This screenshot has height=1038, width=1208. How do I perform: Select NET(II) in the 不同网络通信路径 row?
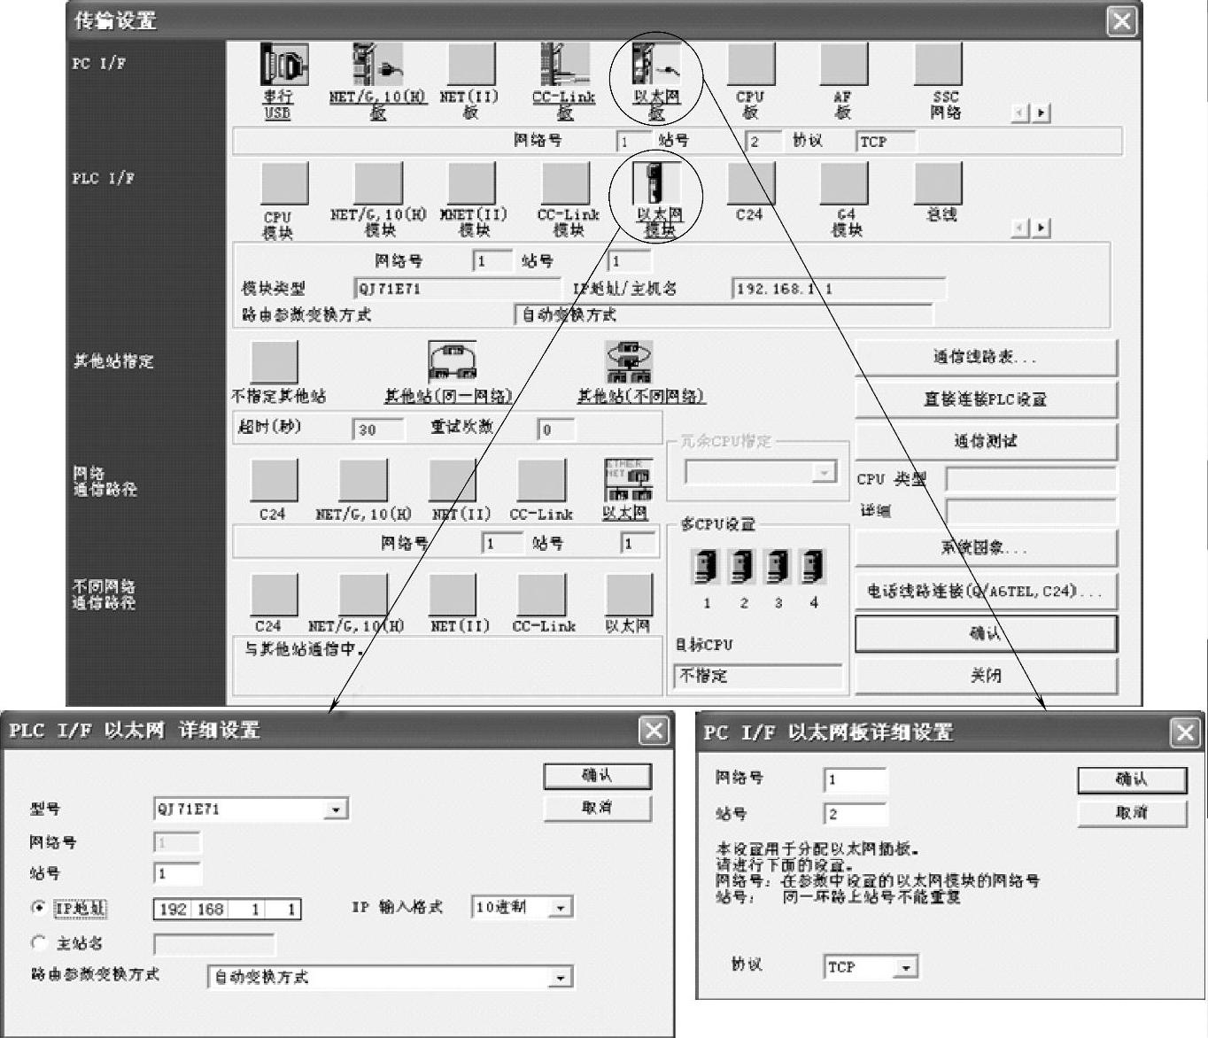pos(453,594)
